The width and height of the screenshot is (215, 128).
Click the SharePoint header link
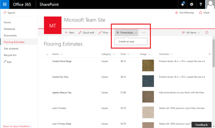49,4
